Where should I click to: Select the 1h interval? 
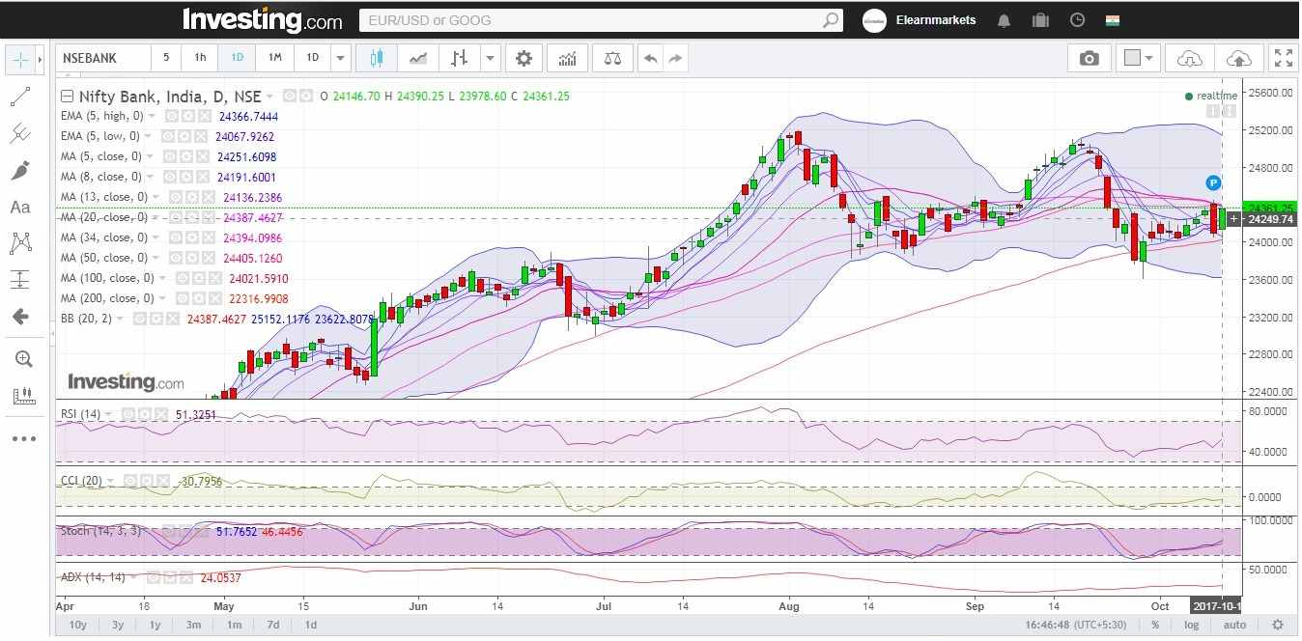[x=200, y=58]
